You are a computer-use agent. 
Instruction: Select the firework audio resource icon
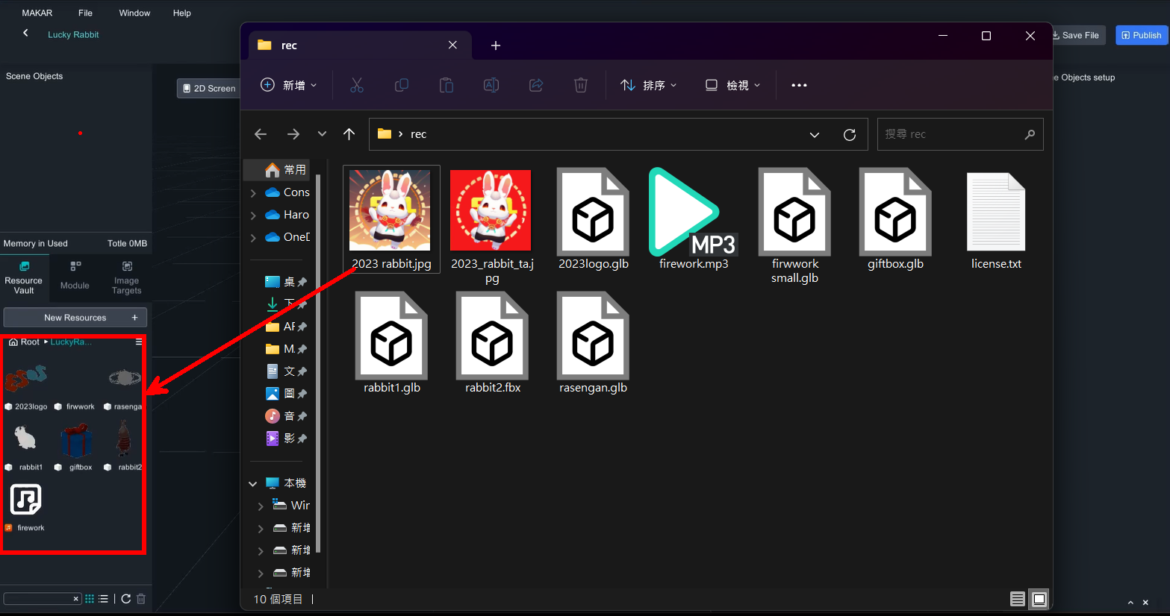click(x=26, y=500)
